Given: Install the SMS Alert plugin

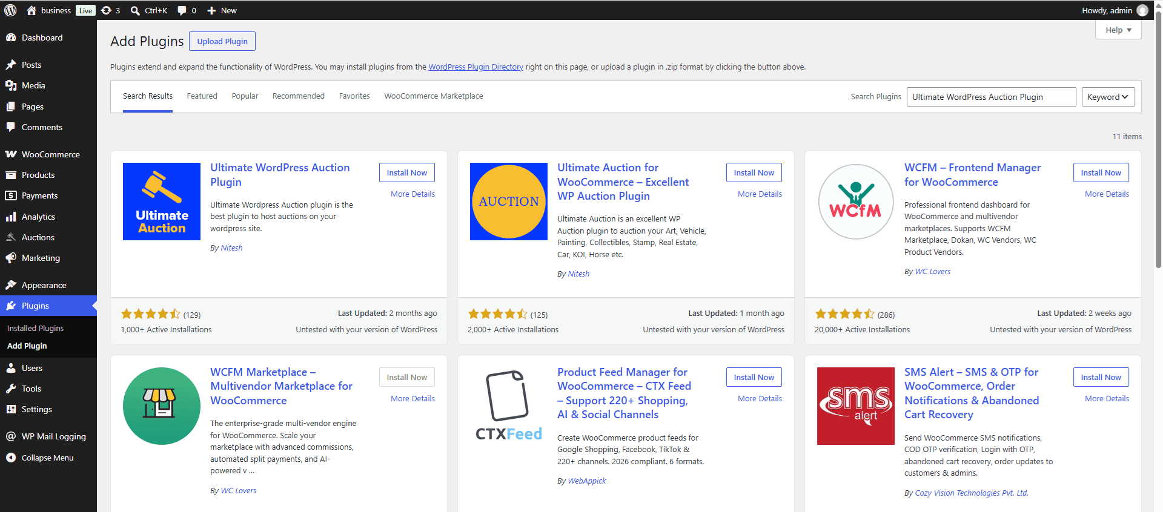Looking at the screenshot, I should click(1101, 377).
